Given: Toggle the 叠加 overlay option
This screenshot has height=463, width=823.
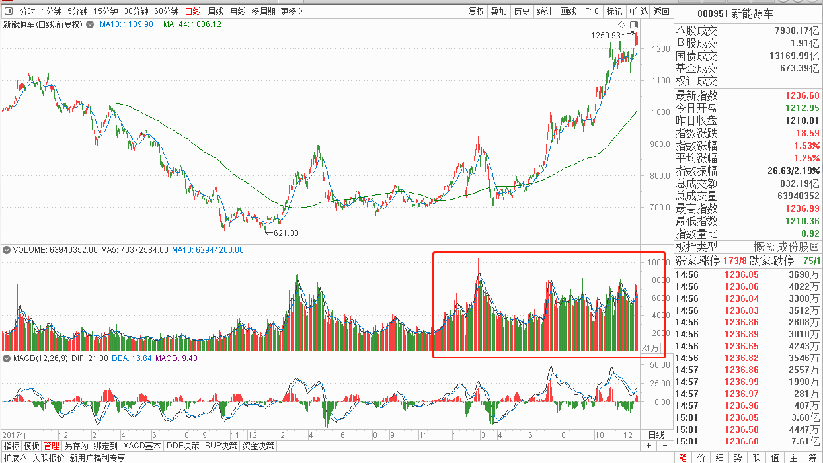Looking at the screenshot, I should [499, 11].
